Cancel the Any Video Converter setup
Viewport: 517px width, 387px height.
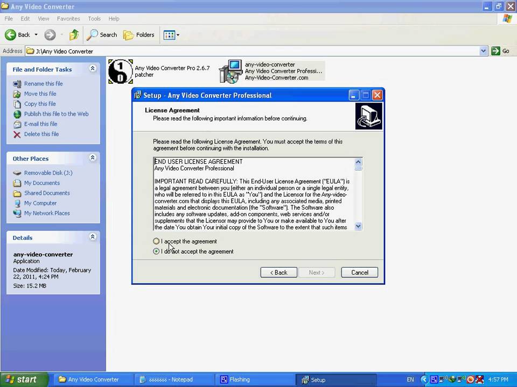tap(359, 273)
